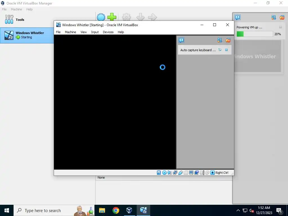288x216 pixels.
Task: Clear all notifications in the VM window panel
Action: click(228, 40)
